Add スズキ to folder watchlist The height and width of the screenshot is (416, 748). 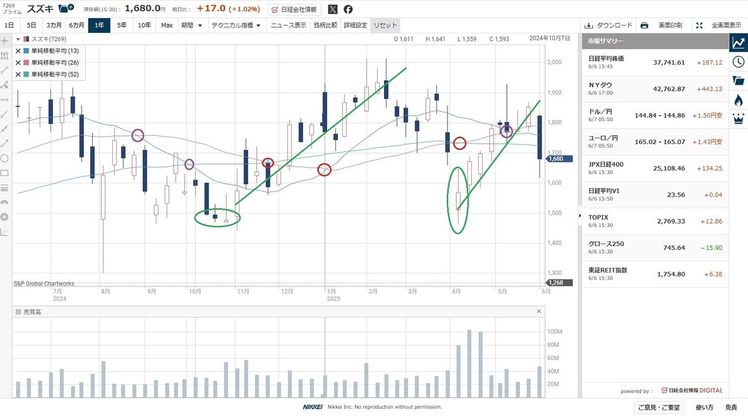65,9
